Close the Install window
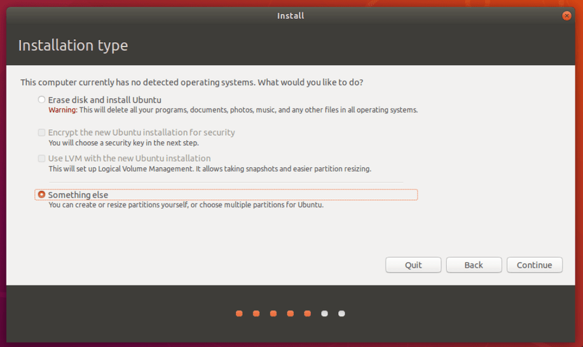This screenshot has height=347, width=583. 566,16
